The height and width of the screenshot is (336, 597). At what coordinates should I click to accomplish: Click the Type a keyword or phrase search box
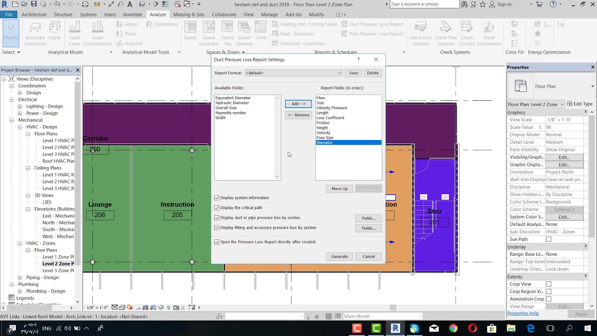coord(424,4)
